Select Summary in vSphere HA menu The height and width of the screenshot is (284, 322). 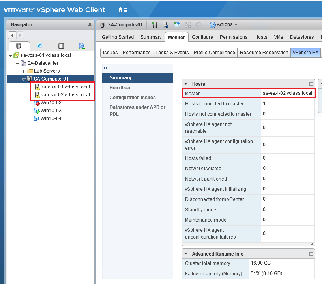138,78
